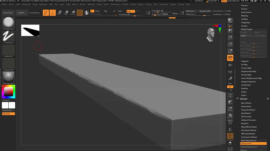Select the Move gizmo tool in toolbar
Image resolution: width=270 pixels, height=151 pixels.
59,13
